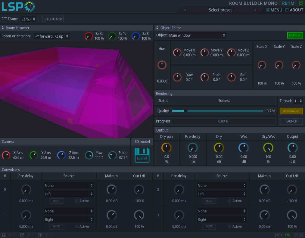Click the help question mark icon in status bar
Screen dimensions: 305x238
(296, 235)
